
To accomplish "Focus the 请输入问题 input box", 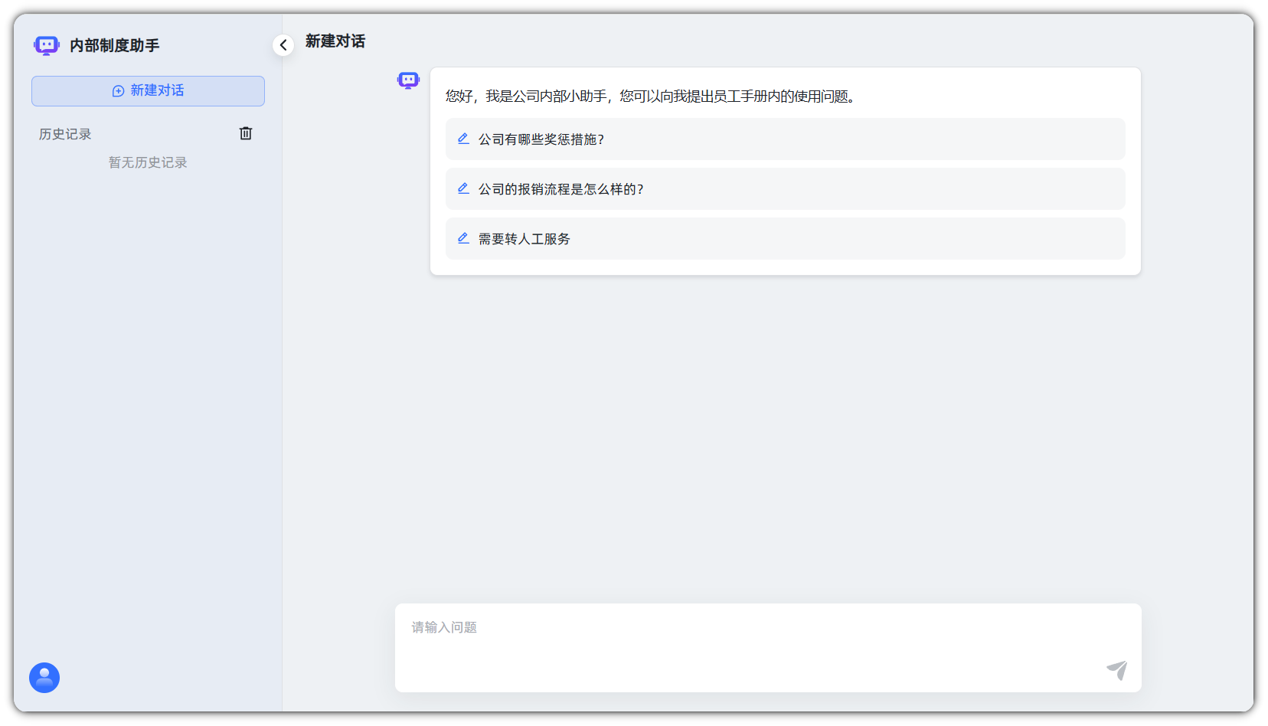I will (768, 648).
